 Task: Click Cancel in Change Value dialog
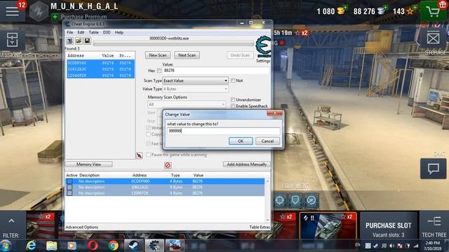267,141
